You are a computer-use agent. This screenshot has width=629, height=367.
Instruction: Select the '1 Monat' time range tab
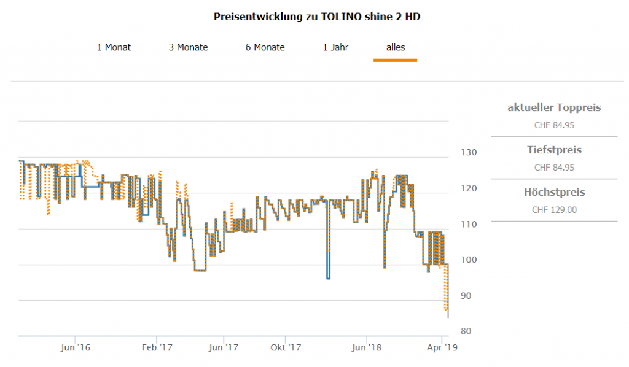[x=114, y=47]
